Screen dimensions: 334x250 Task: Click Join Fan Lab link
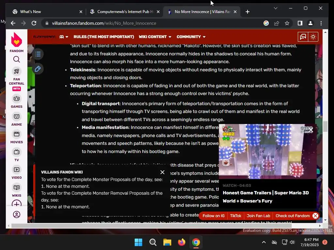[x=258, y=216]
